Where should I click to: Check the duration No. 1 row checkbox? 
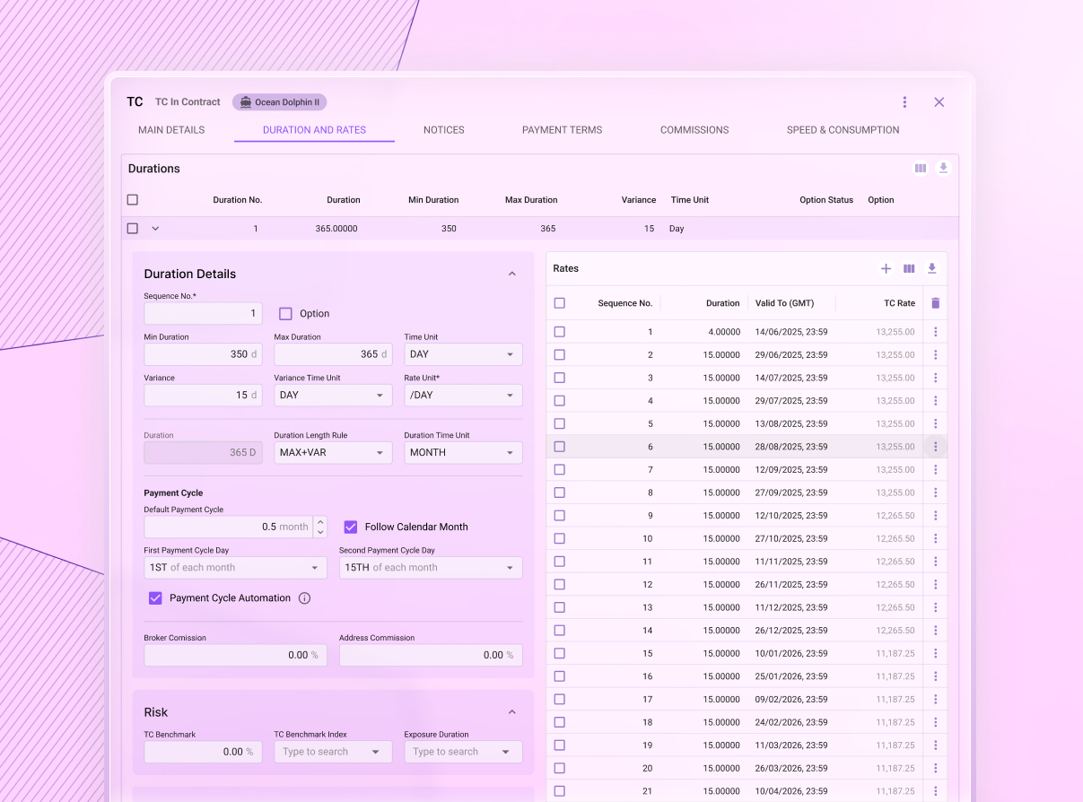coord(133,229)
